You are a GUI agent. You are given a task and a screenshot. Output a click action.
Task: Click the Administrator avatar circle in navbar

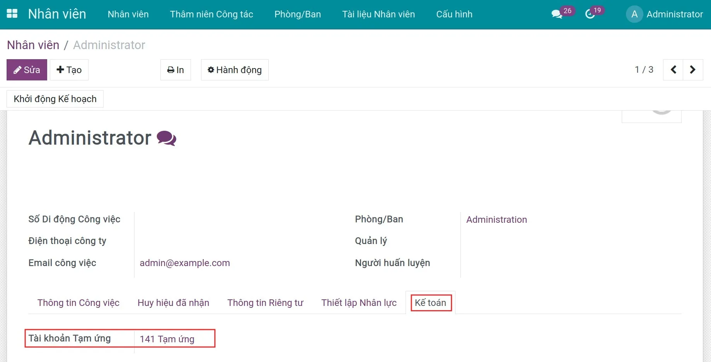point(634,14)
